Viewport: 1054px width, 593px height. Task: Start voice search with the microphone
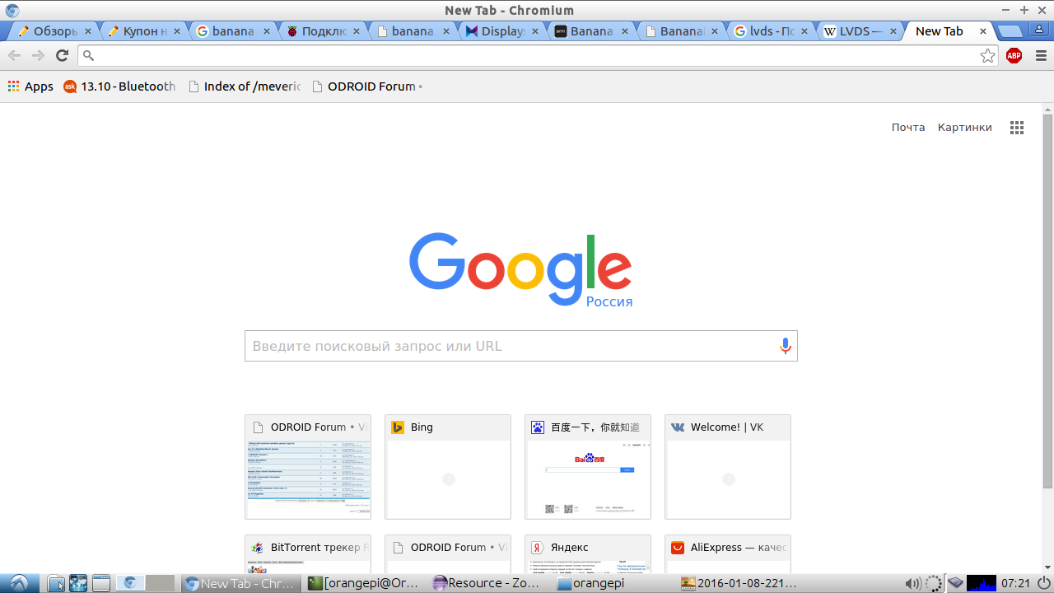point(785,346)
